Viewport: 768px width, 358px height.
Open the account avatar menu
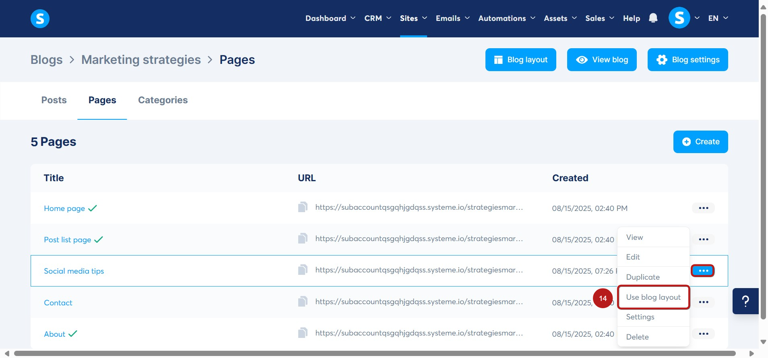[x=679, y=18]
